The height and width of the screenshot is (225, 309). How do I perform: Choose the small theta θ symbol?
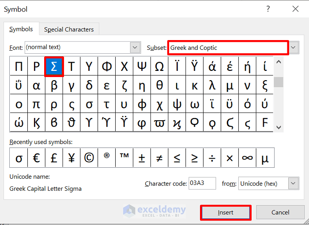[159, 85]
